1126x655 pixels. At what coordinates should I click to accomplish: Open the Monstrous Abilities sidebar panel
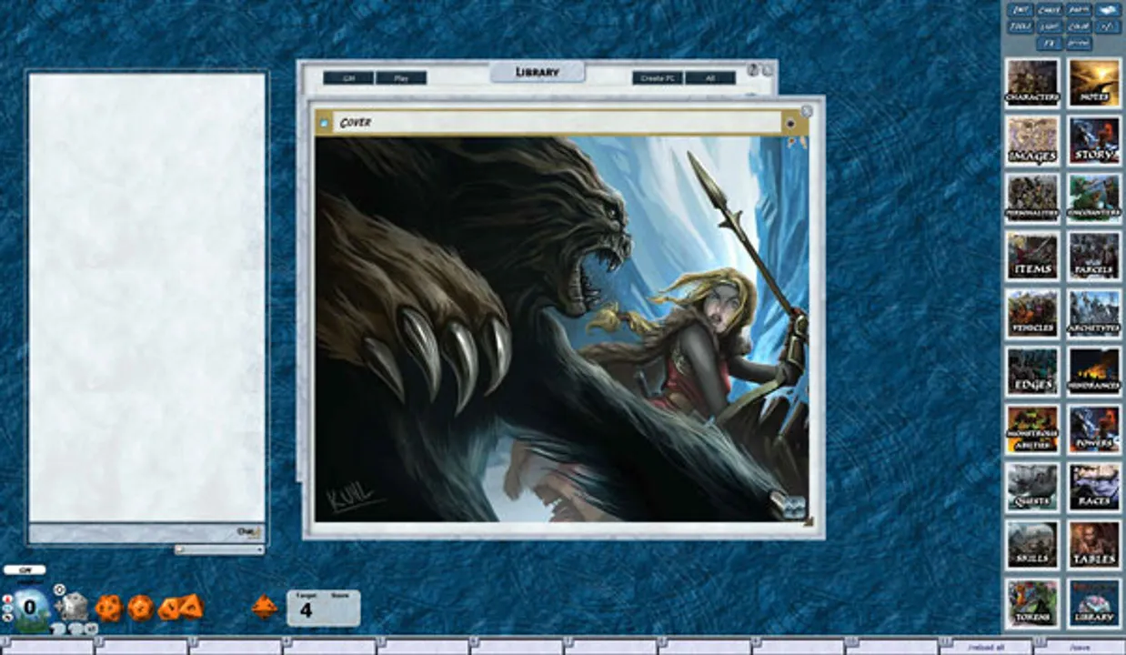coord(1032,428)
